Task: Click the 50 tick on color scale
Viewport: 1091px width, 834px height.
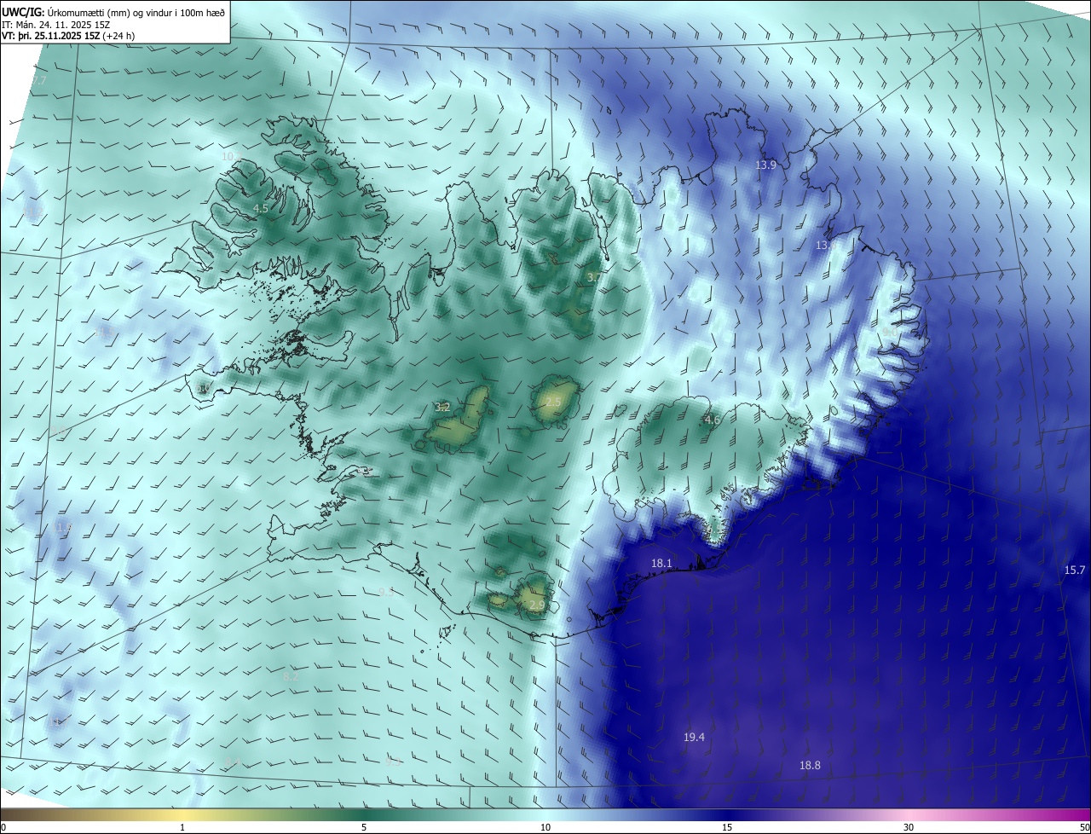Action: pyautogui.click(x=1084, y=828)
